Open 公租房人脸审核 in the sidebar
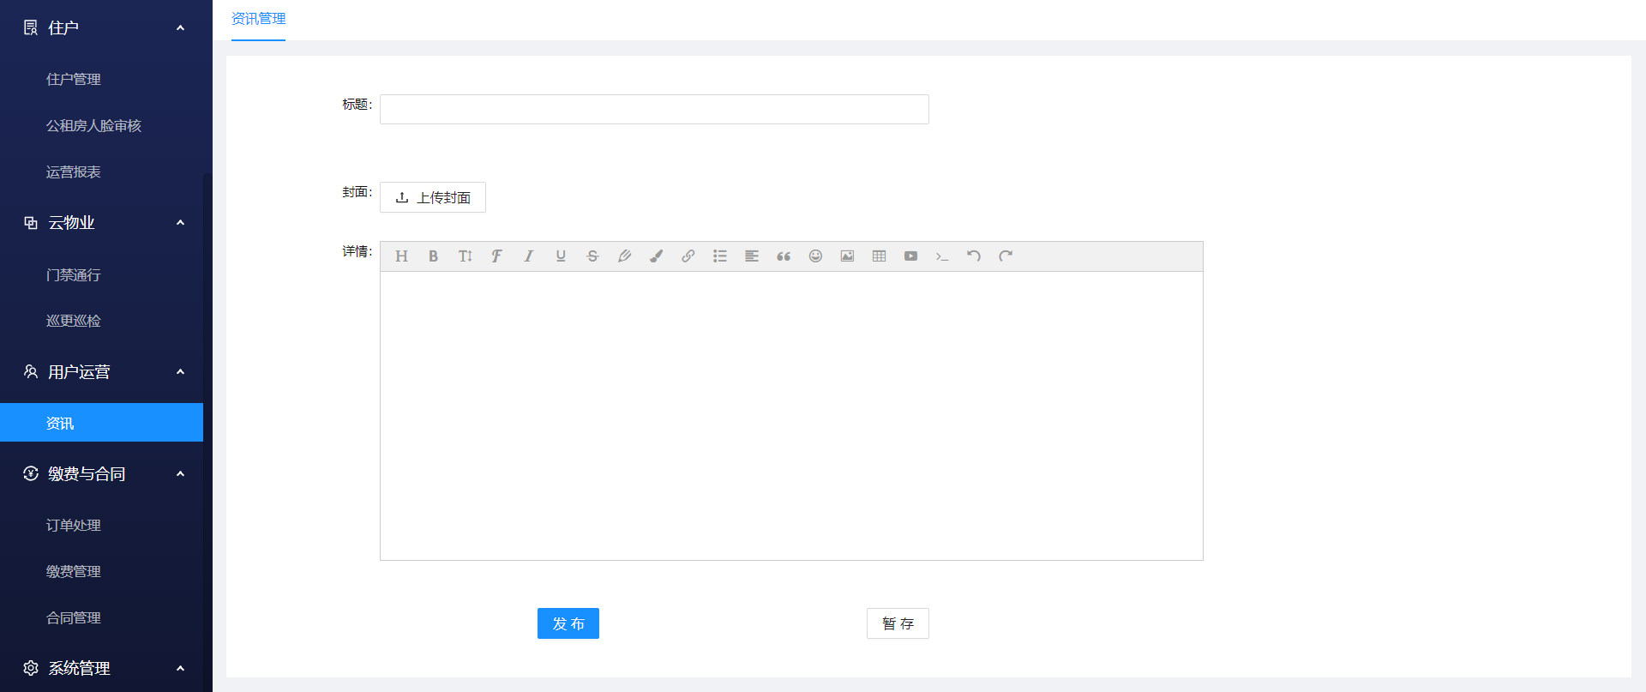 coord(93,126)
